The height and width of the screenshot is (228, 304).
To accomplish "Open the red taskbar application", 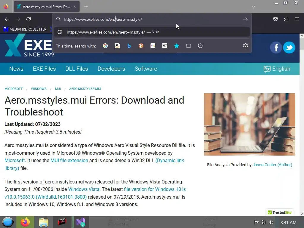I will (62, 222).
